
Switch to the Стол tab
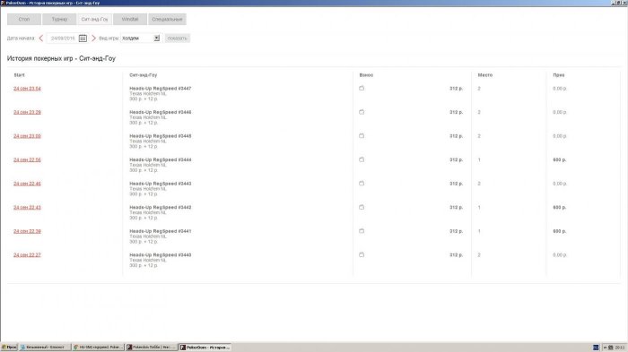tap(24, 19)
